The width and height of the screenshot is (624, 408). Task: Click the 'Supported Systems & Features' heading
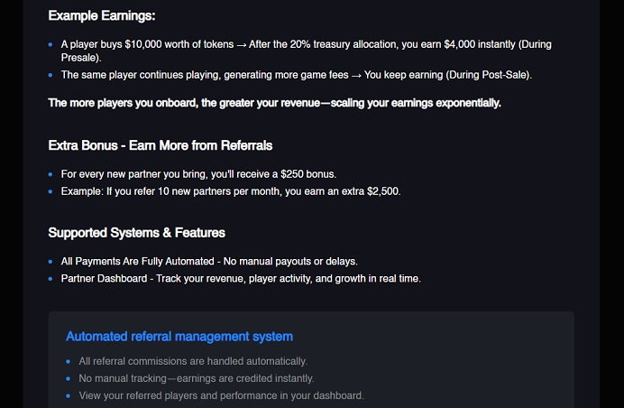coord(136,233)
